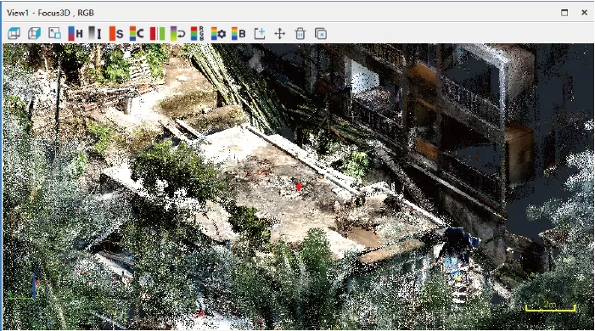Click the add selection box icon

[x=260, y=33]
